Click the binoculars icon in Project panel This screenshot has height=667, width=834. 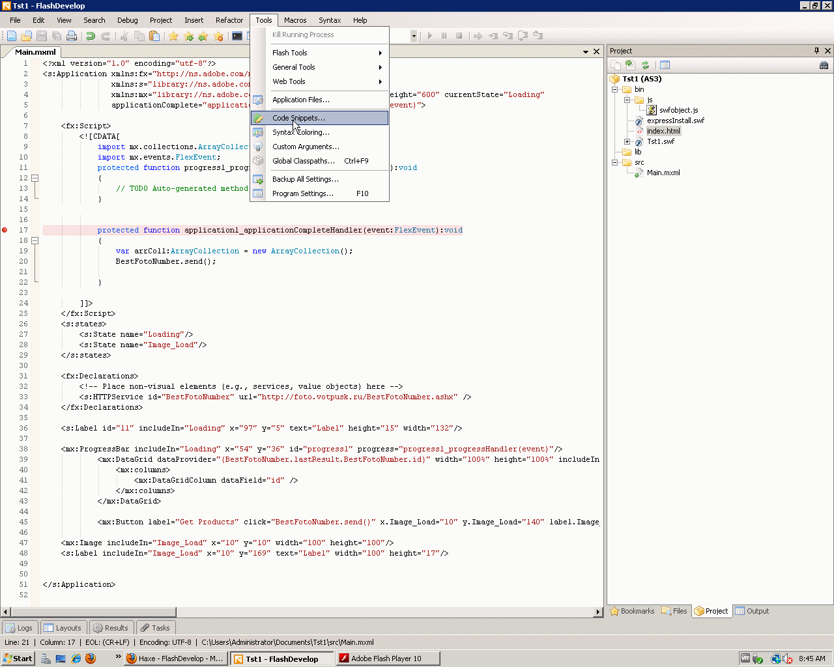[x=824, y=65]
